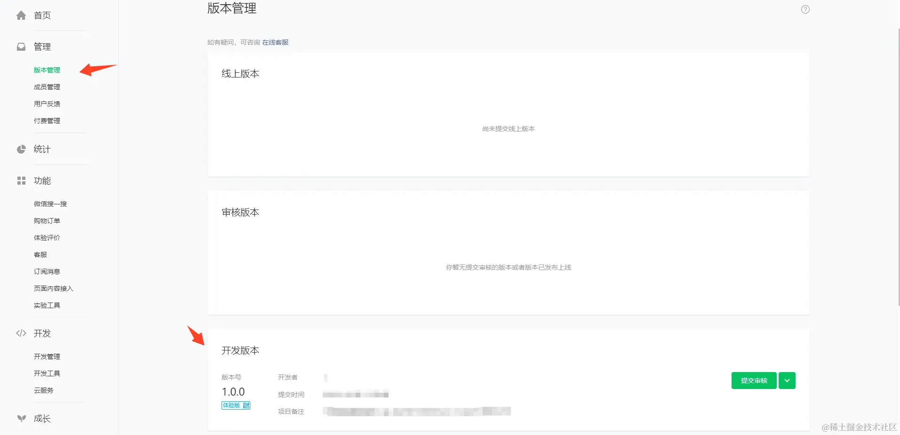Select the 功能 section heading
The width and height of the screenshot is (900, 435).
pyautogui.click(x=42, y=181)
